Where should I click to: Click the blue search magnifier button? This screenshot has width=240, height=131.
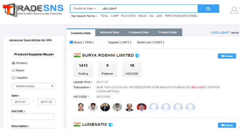pos(208,9)
